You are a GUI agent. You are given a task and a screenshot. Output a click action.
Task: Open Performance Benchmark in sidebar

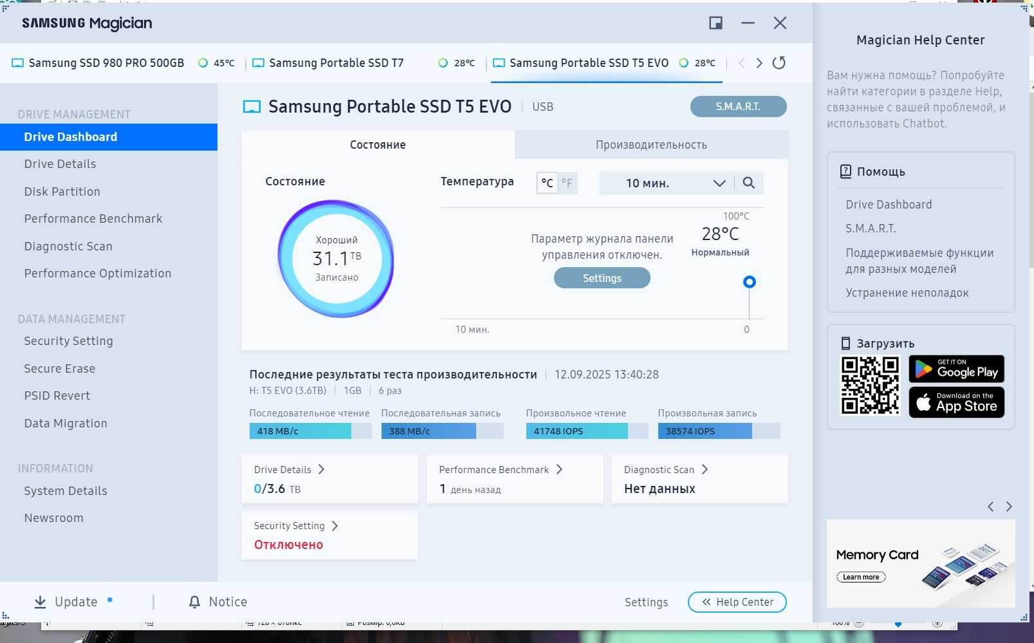pyautogui.click(x=93, y=219)
